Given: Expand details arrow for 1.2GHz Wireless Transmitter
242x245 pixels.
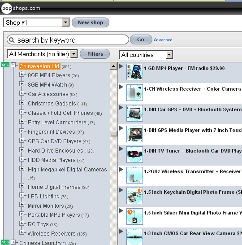Looking at the screenshot, I should (121, 169).
